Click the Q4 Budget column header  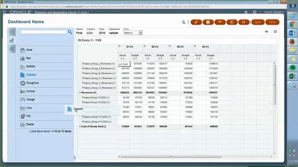210,57
